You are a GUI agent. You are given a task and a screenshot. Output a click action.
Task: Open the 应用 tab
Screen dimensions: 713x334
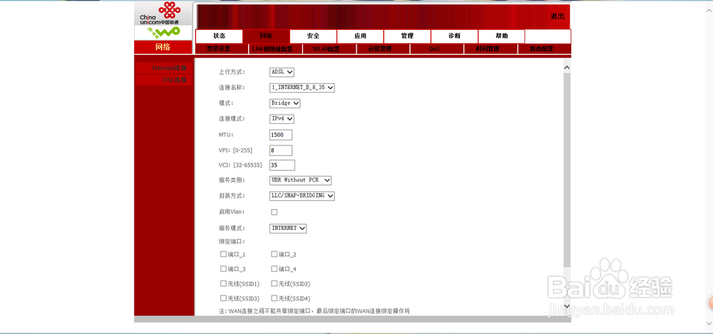(361, 36)
